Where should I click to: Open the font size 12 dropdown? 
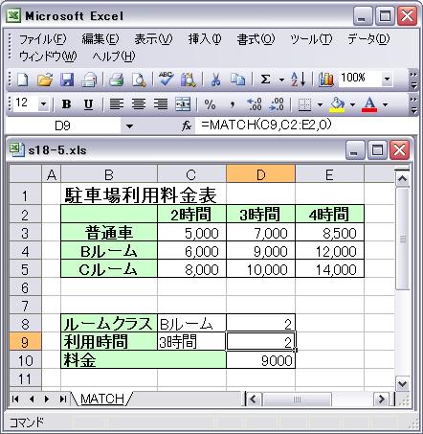tap(43, 104)
